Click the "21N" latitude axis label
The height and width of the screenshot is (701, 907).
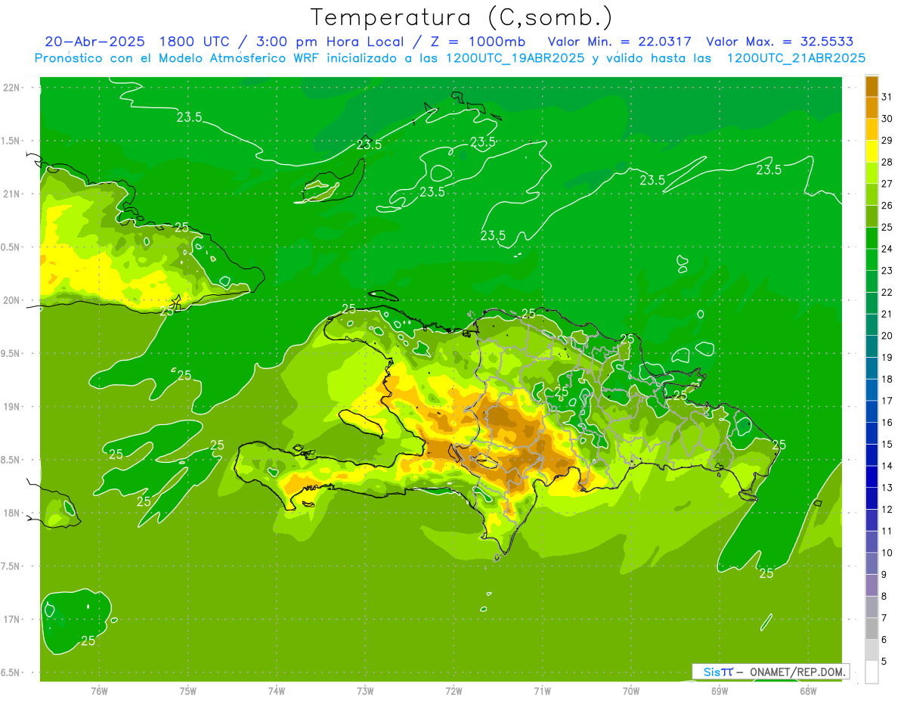tap(11, 194)
